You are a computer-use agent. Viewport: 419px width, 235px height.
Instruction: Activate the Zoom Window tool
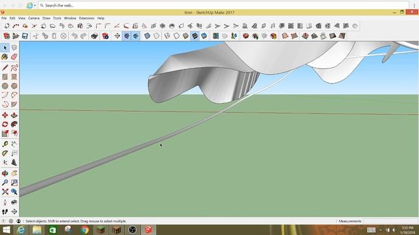point(14,183)
